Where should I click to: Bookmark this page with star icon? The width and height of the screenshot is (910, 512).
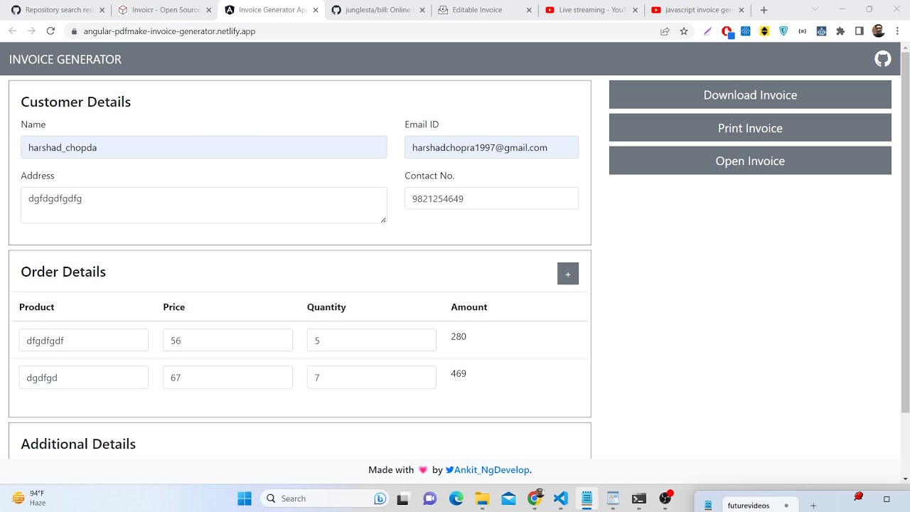pyautogui.click(x=684, y=31)
